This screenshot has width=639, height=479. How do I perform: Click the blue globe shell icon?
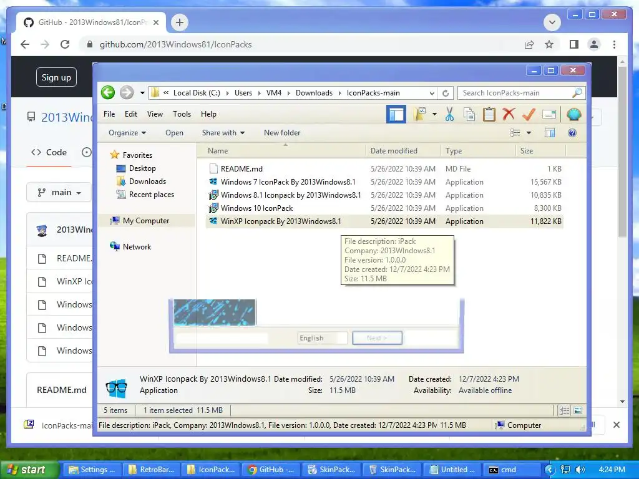click(x=574, y=115)
